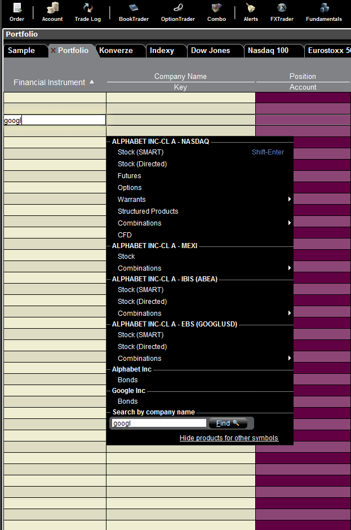Expand the Warrants submenu arrow
Image resolution: width=351 pixels, height=530 pixels.
[x=290, y=199]
